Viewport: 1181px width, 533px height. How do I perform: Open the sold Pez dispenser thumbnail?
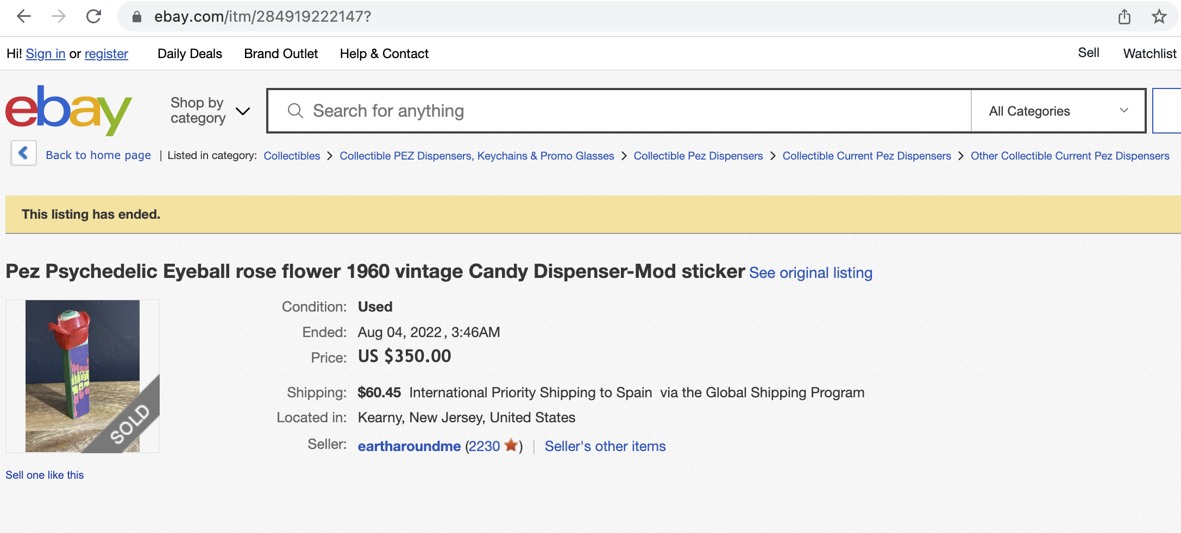click(83, 376)
